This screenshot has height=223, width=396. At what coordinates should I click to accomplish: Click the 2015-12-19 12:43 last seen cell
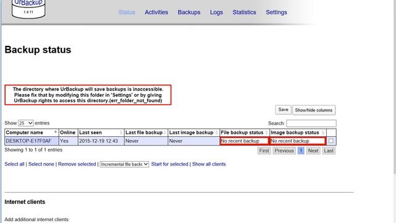tap(101, 141)
